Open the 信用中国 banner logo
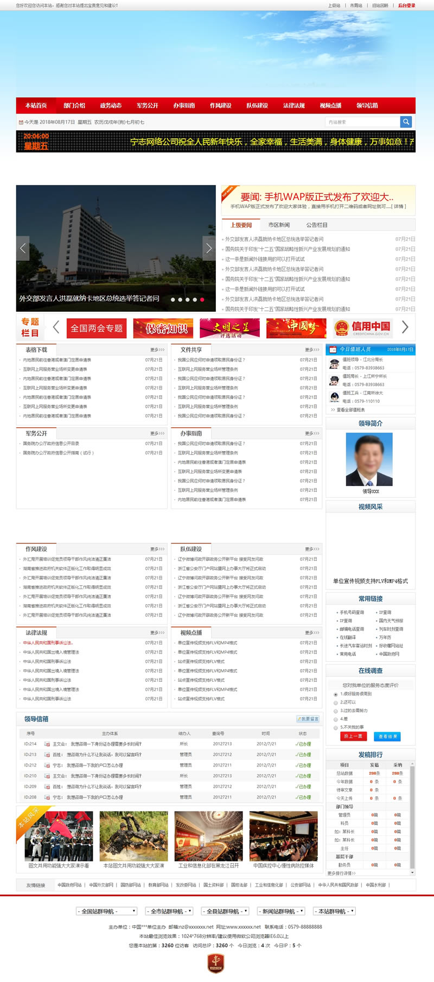Screen dimensions: 434x982 pyautogui.click(x=362, y=328)
